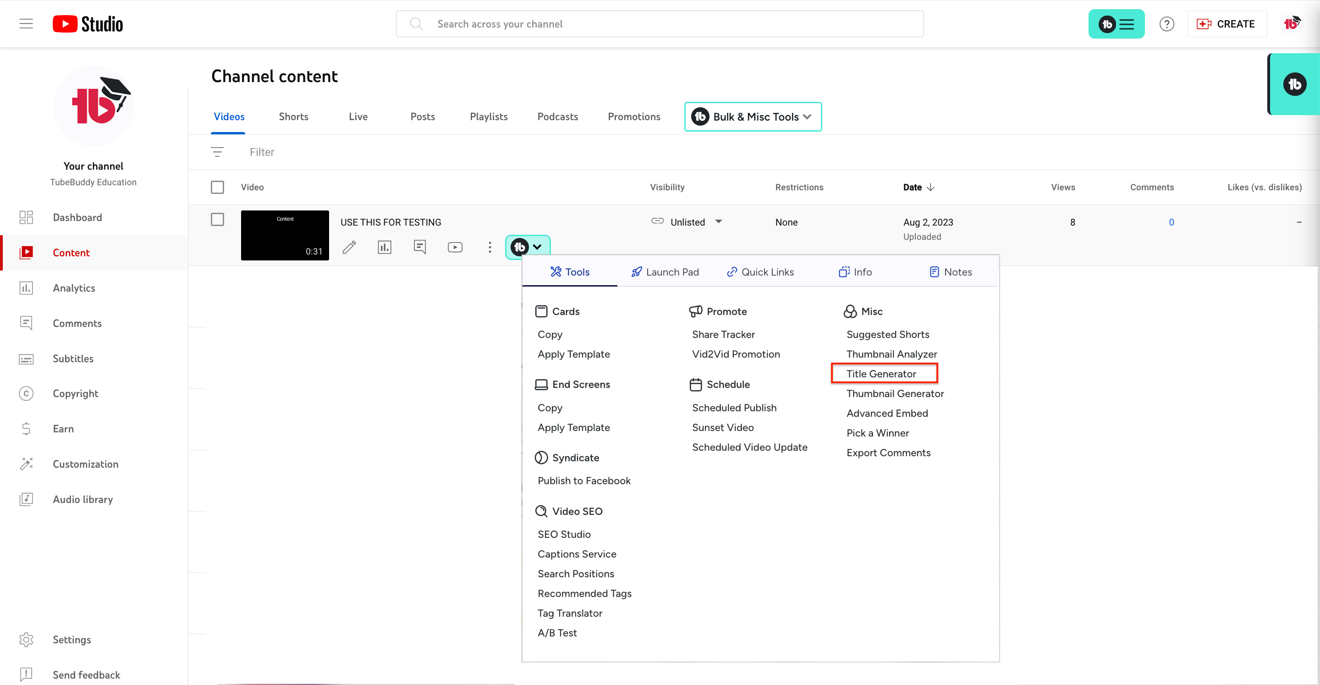Click the Date sort arrow
This screenshot has width=1320, height=685.
930,188
